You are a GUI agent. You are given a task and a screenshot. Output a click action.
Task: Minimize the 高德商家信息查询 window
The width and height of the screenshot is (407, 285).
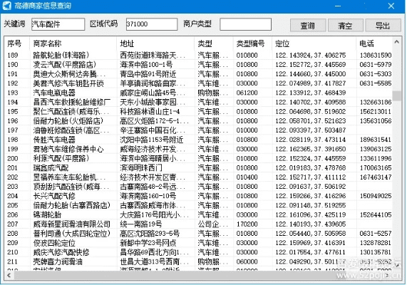[338, 6]
